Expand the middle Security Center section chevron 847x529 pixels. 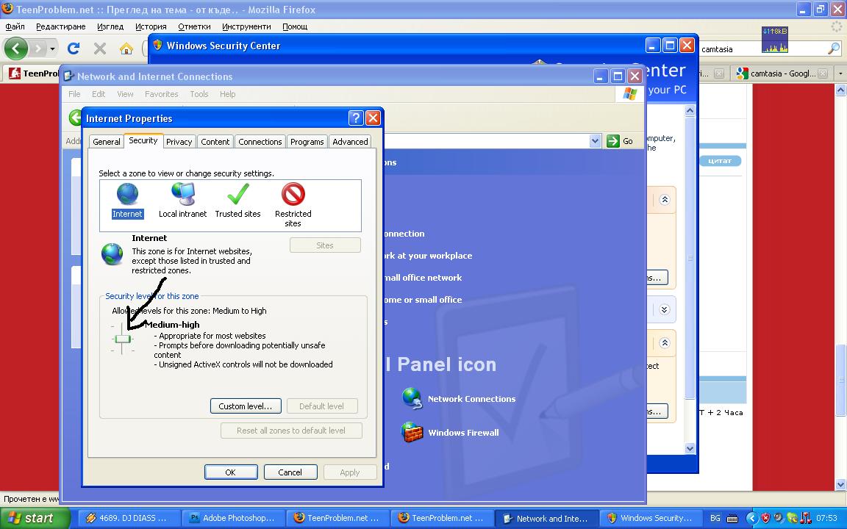coord(665,310)
